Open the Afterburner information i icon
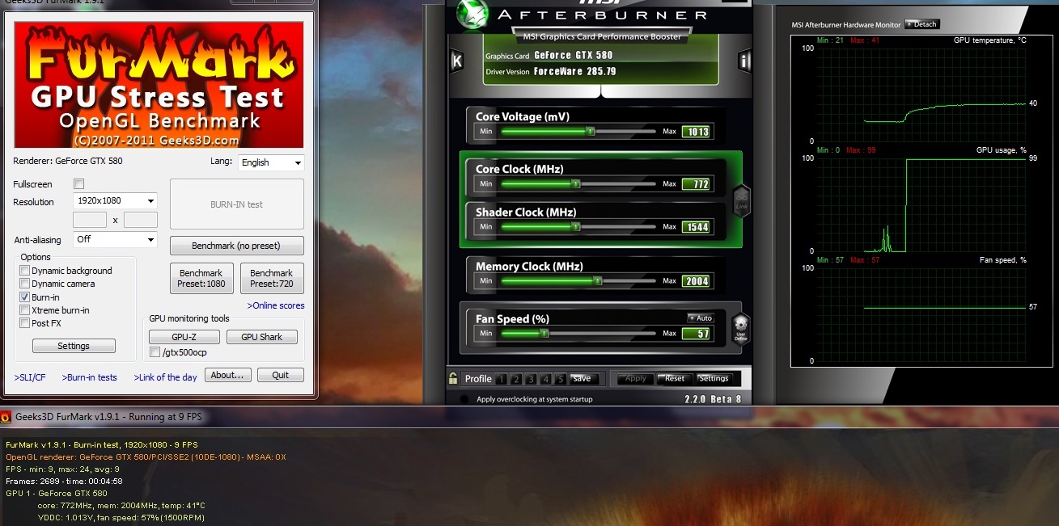This screenshot has height=526, width=1059. tap(745, 61)
